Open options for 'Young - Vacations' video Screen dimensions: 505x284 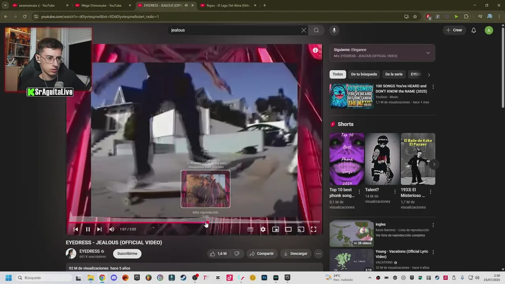(x=433, y=252)
